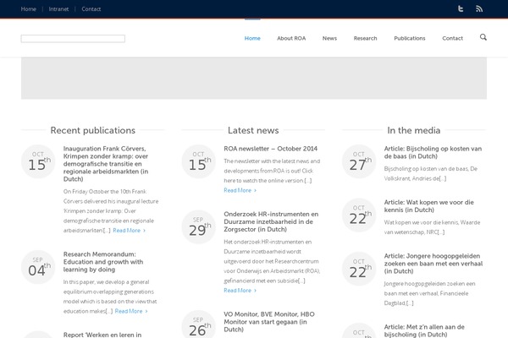Click excerpt 'Het onderzoek HR-instrumenten en'
Screen dimensions: 508x338
(x=272, y=261)
